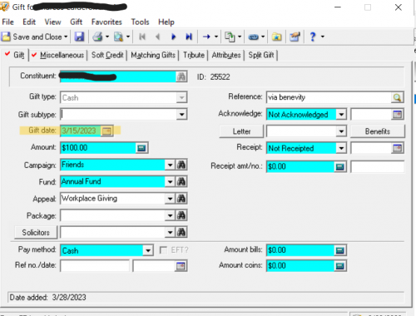
Task: Click the blue link chain toolbar icon
Action: point(253,37)
